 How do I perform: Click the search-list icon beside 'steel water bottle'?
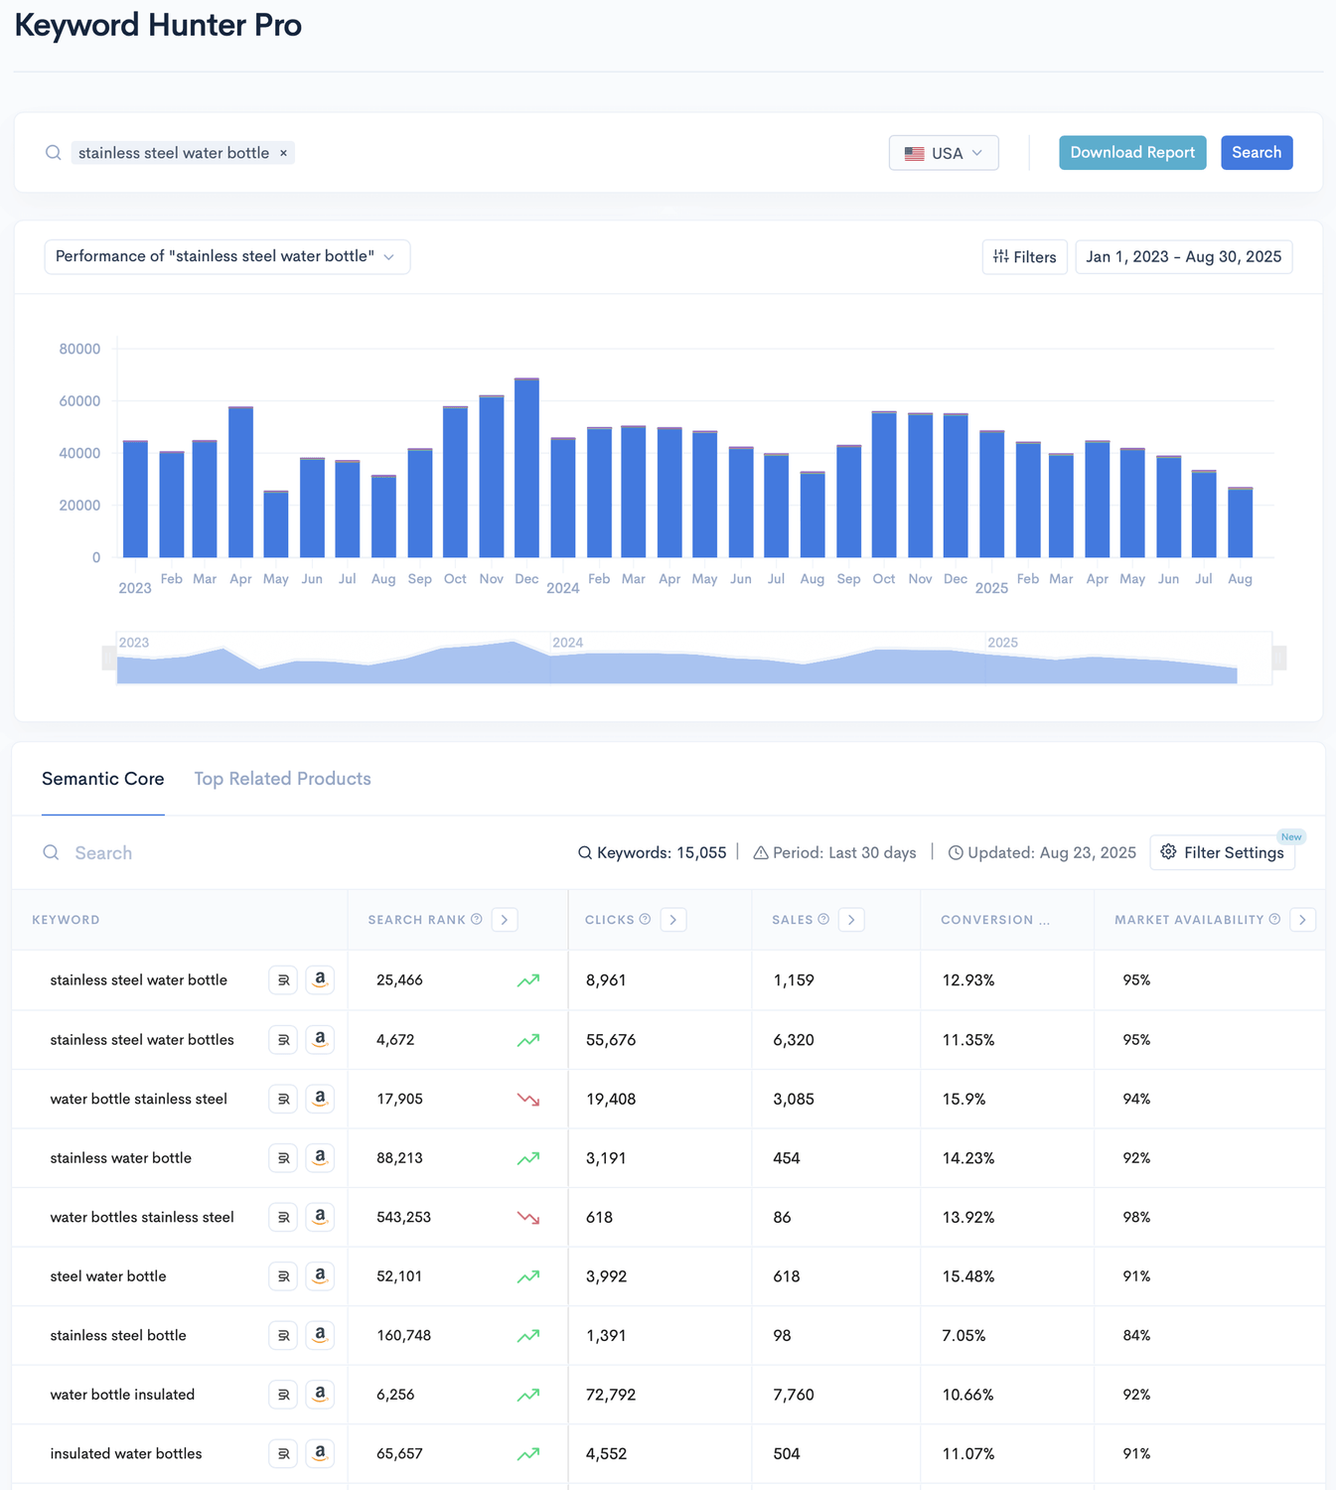pyautogui.click(x=283, y=1276)
